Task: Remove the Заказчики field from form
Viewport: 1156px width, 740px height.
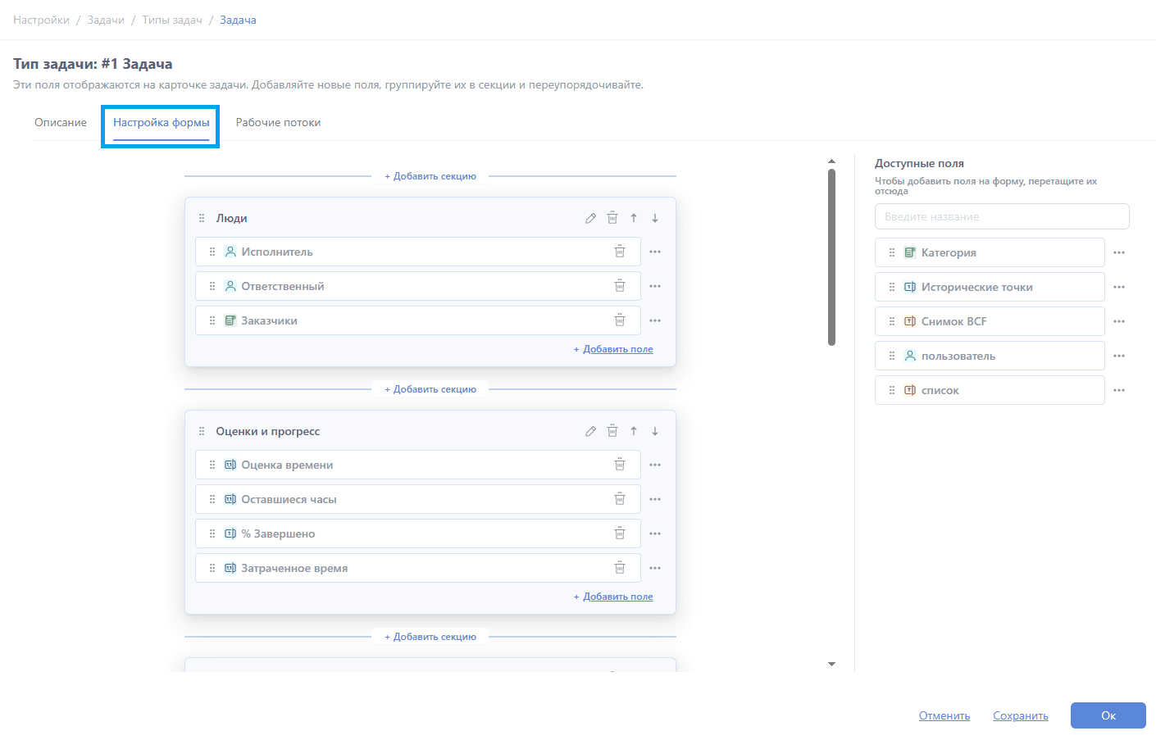Action: [620, 320]
